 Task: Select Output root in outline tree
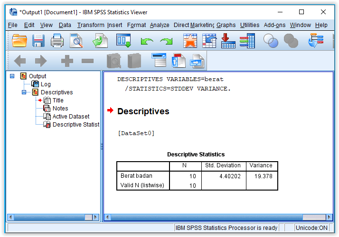point(38,76)
